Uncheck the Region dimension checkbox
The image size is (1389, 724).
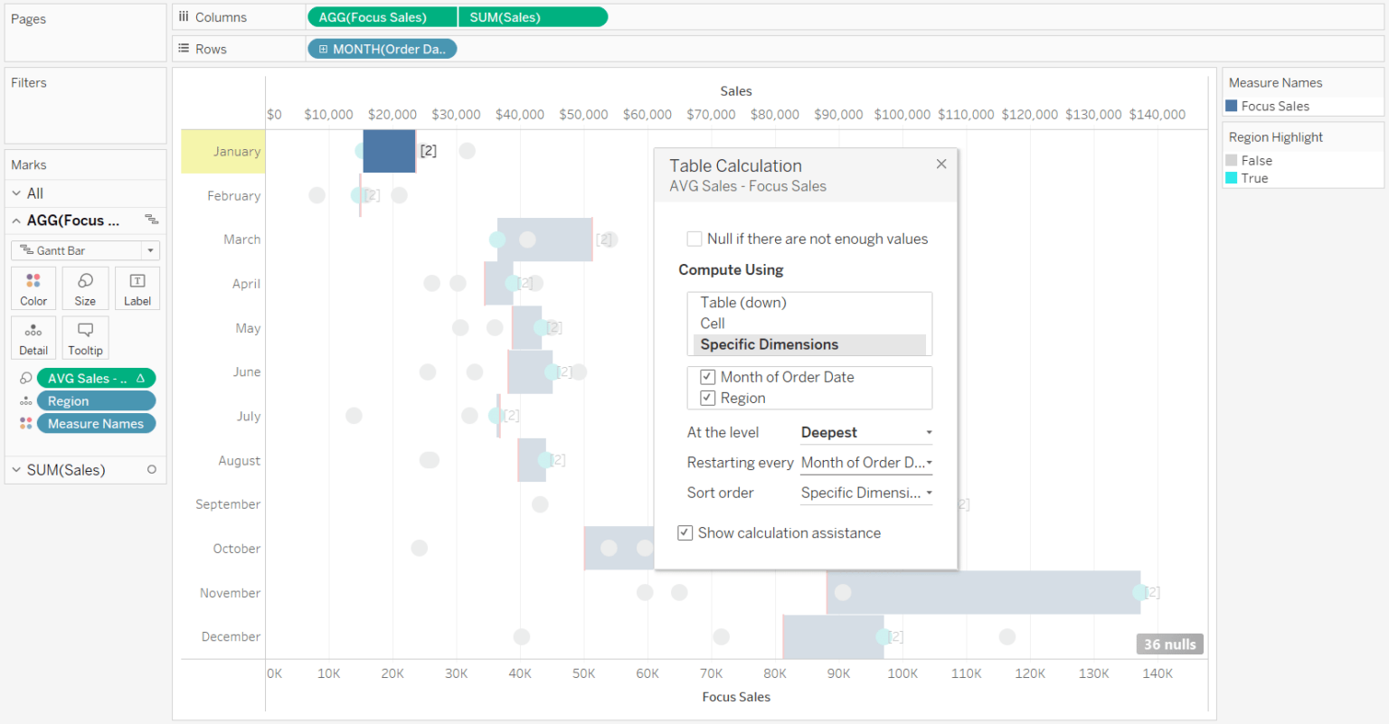tap(708, 398)
